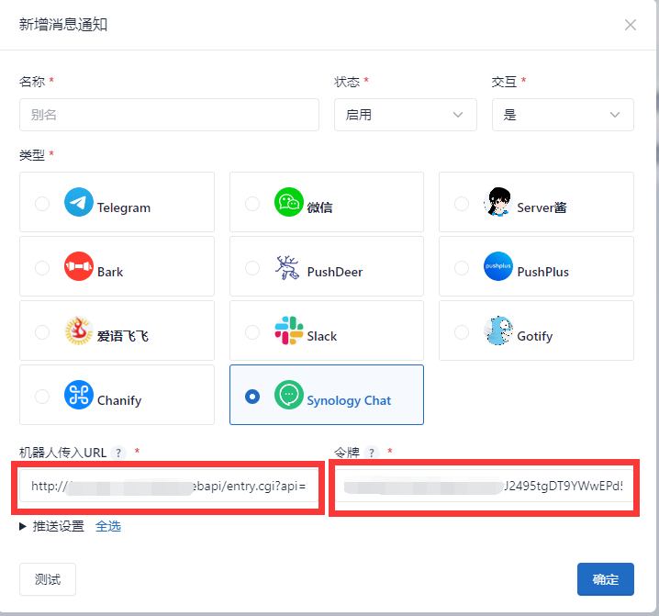659x616 pixels.
Task: Select the Telegram radio button
Action: [42, 204]
